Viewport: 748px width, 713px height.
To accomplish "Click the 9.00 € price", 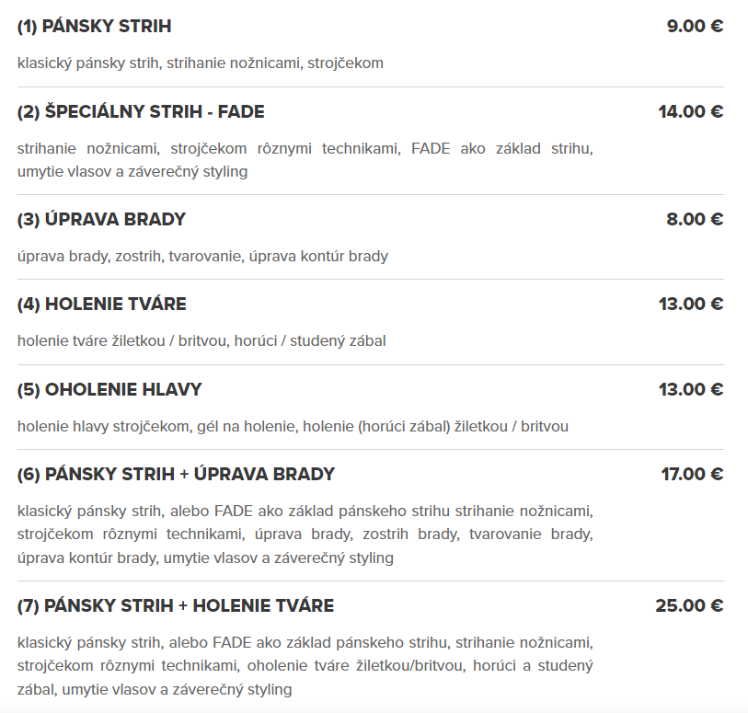I will pyautogui.click(x=695, y=27).
